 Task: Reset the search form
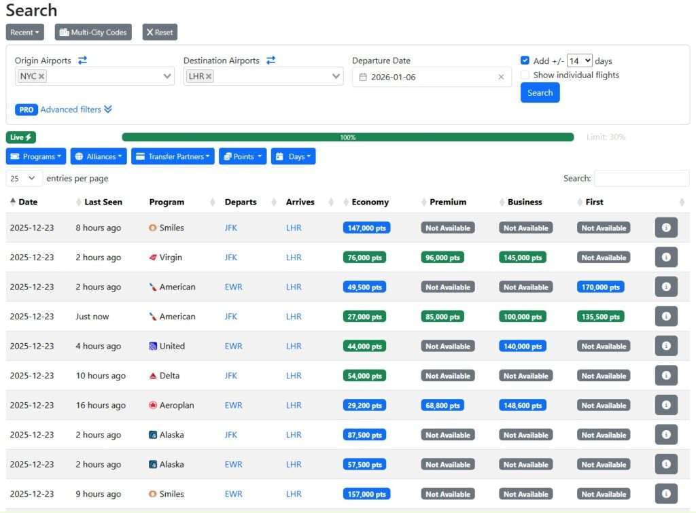coord(160,32)
